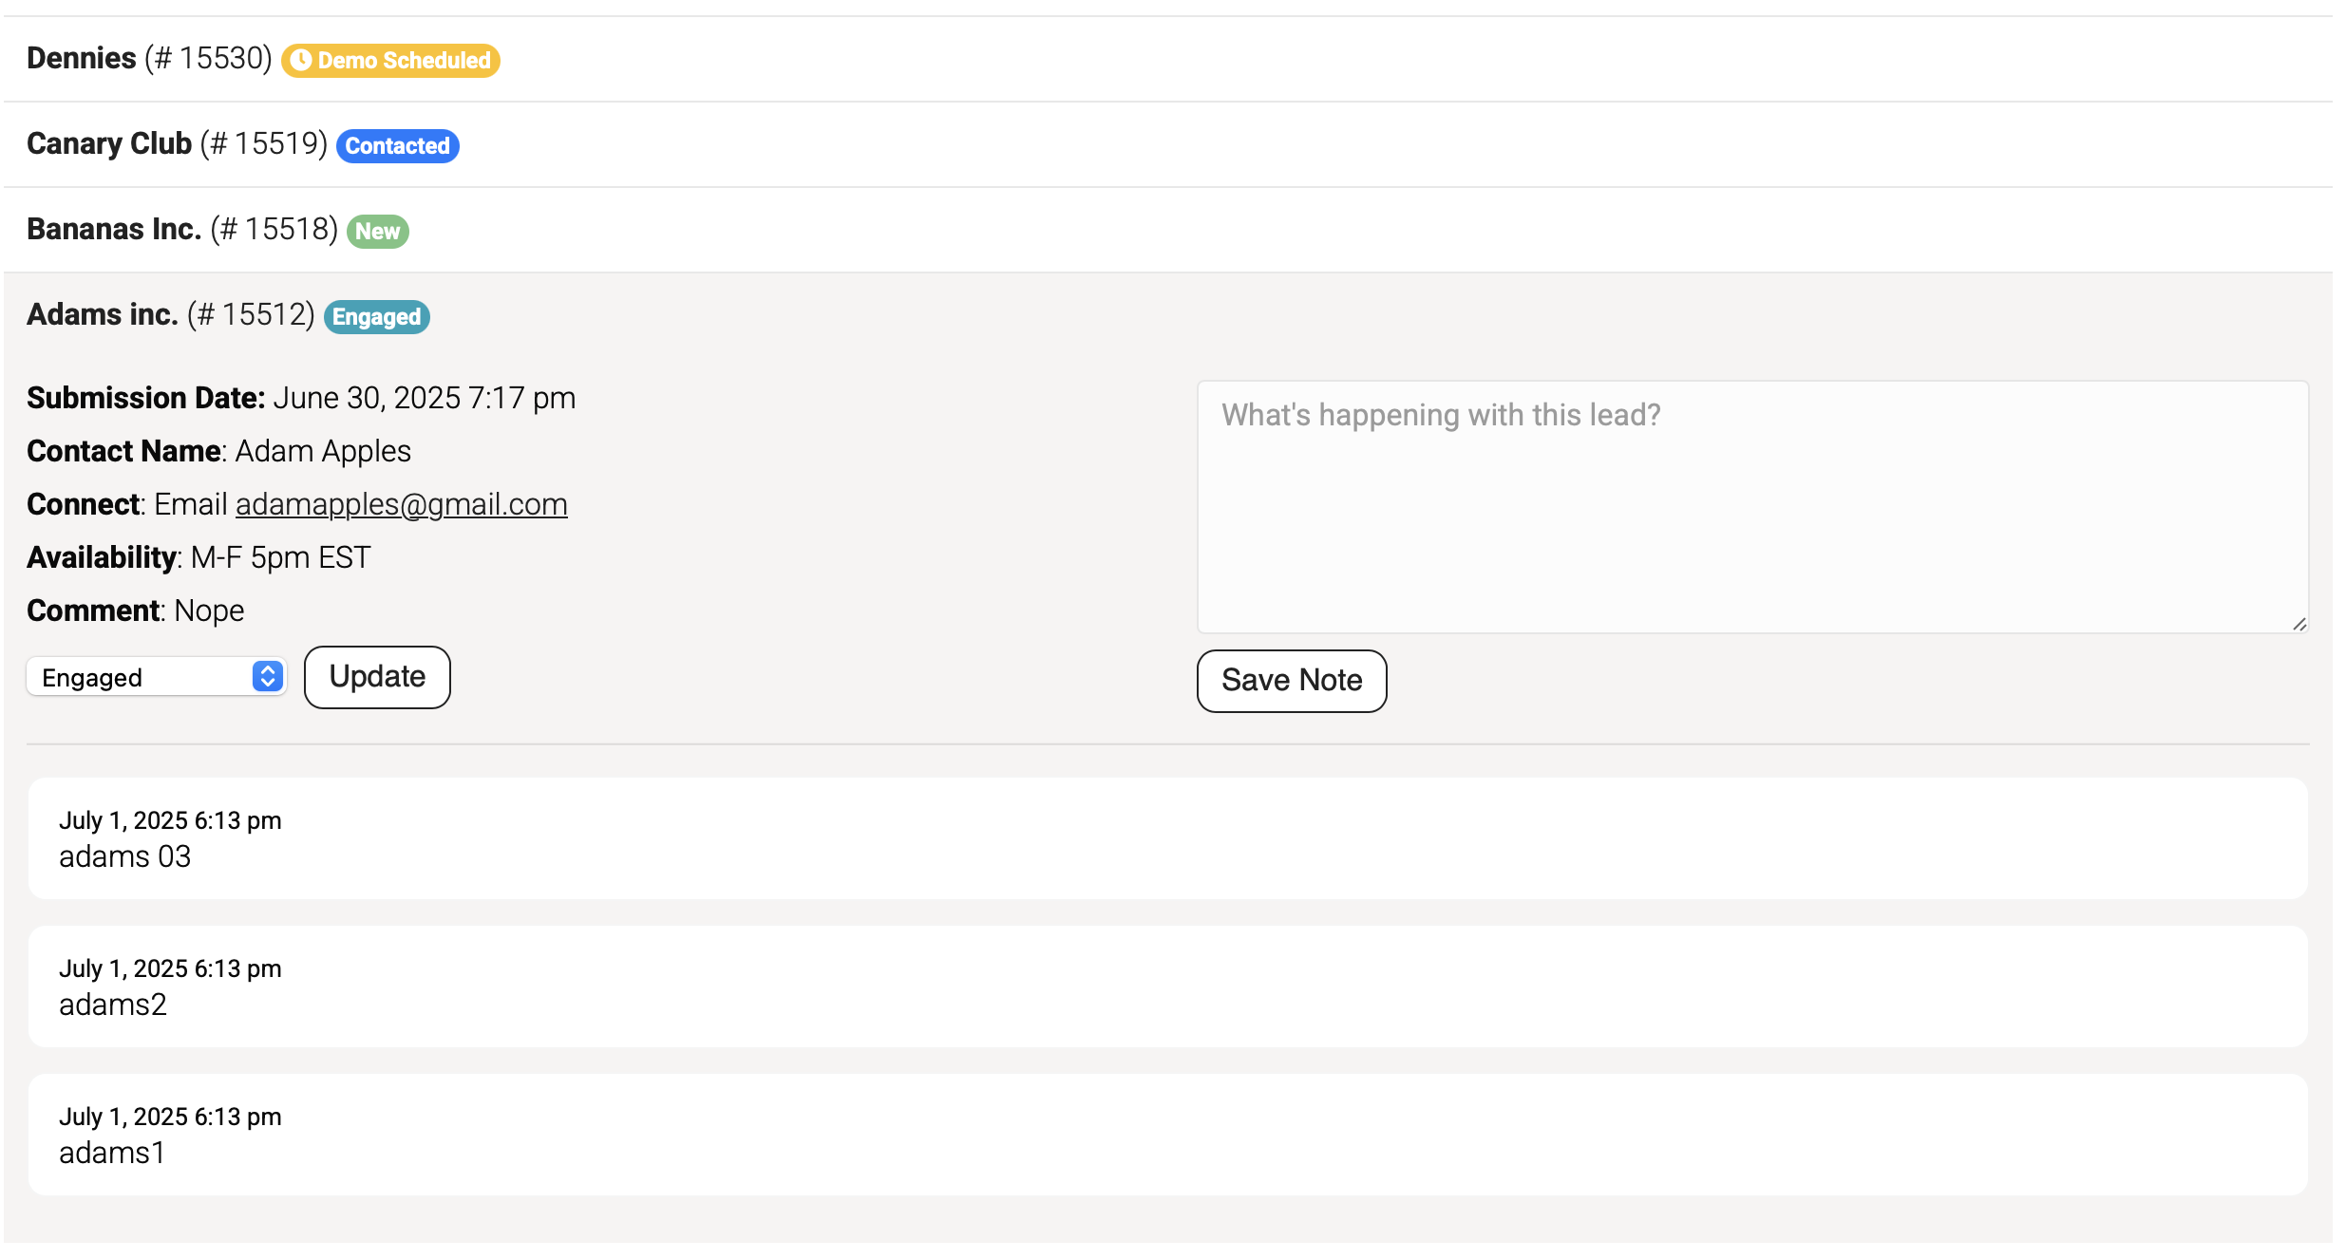Expand the Canary Club lead row

1168,144
